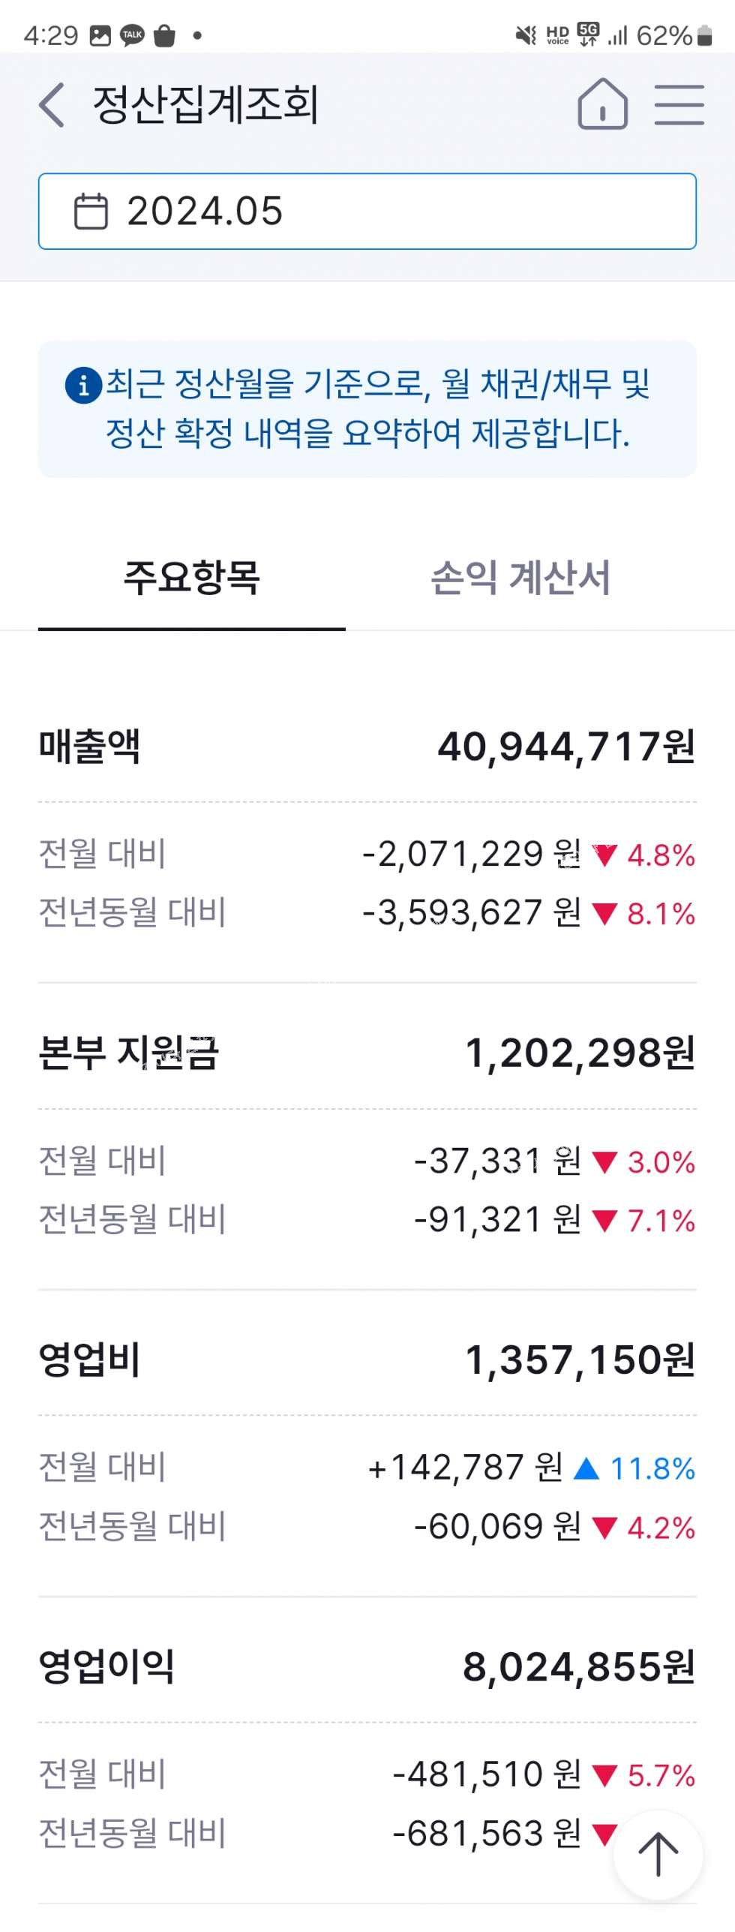Tap the blue up triangle 11.8%
Viewport: 735px width, 1932px height.
point(586,1468)
